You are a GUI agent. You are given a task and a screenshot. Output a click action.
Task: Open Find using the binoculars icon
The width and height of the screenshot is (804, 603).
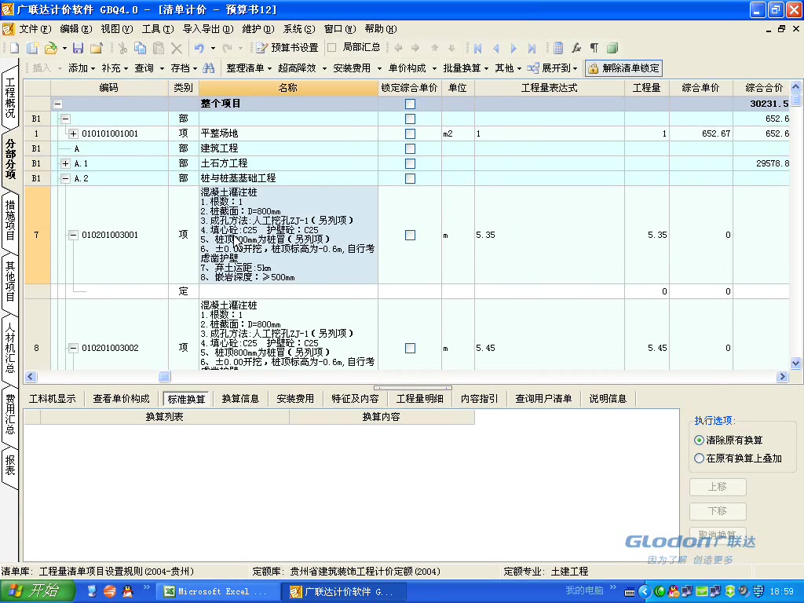(x=210, y=68)
